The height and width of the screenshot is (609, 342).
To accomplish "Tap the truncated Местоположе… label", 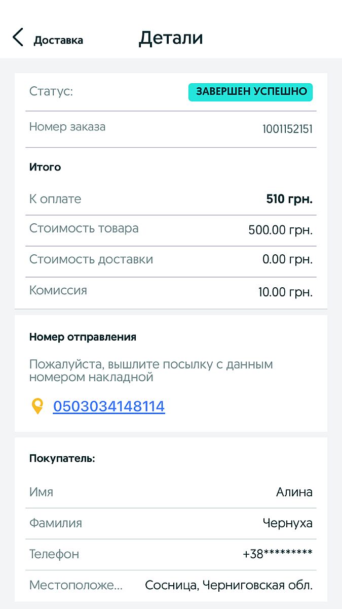I will (76, 585).
